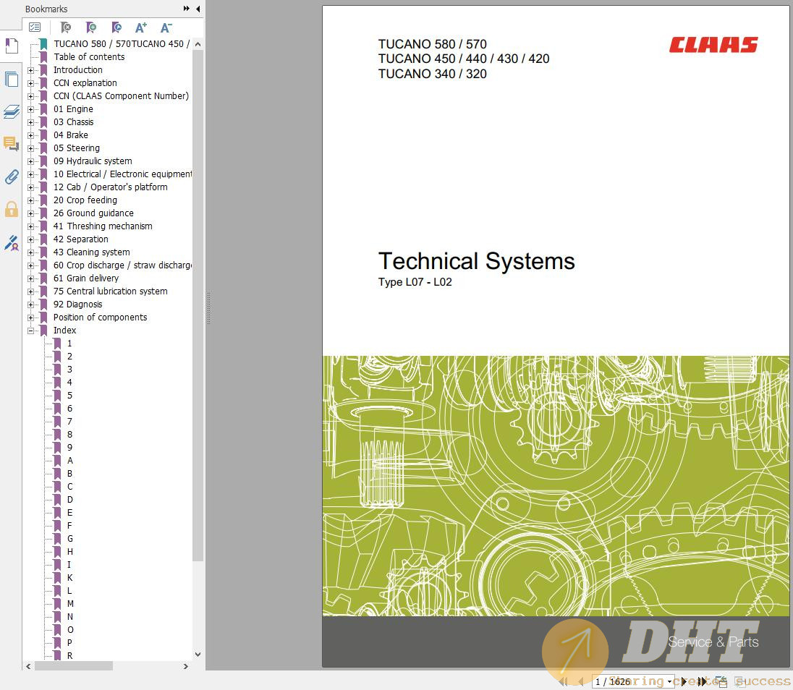Click the bookmarks vertical scrollbar down arrow
Image resolution: width=793 pixels, height=690 pixels.
[198, 655]
